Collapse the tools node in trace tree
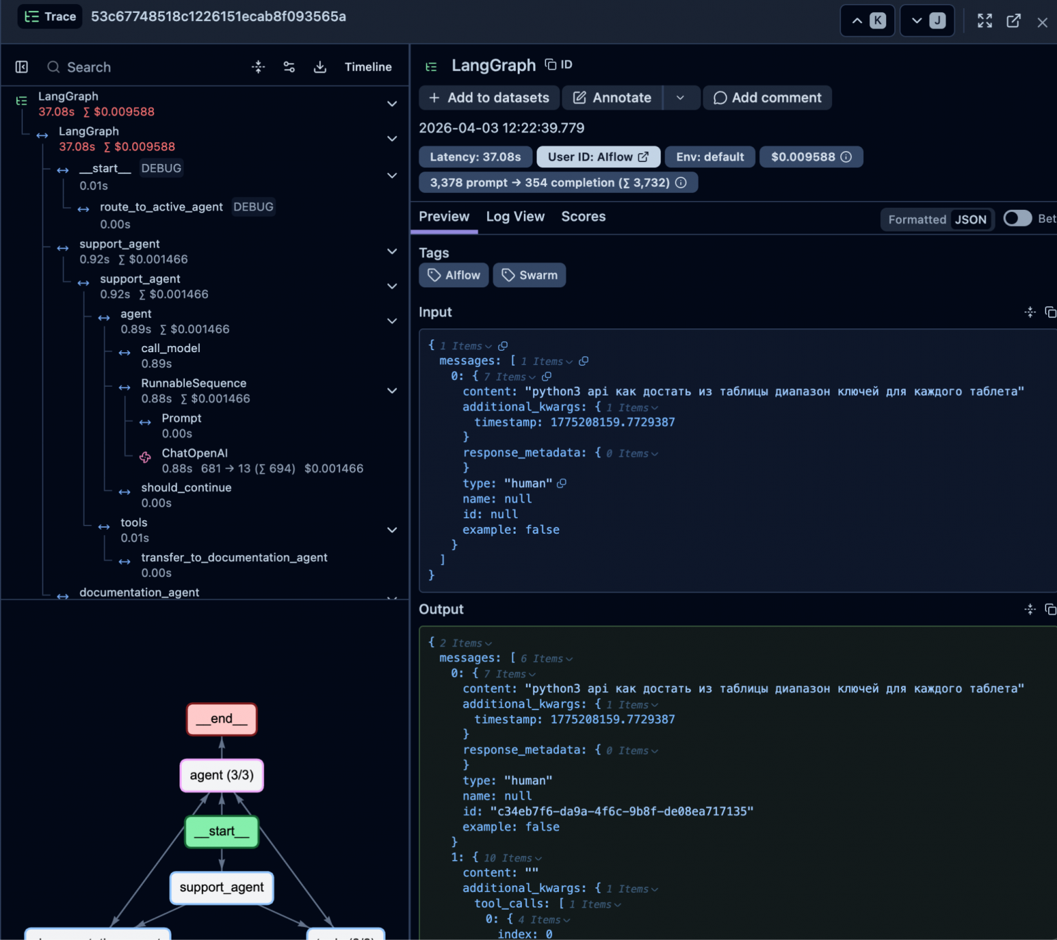 (392, 530)
